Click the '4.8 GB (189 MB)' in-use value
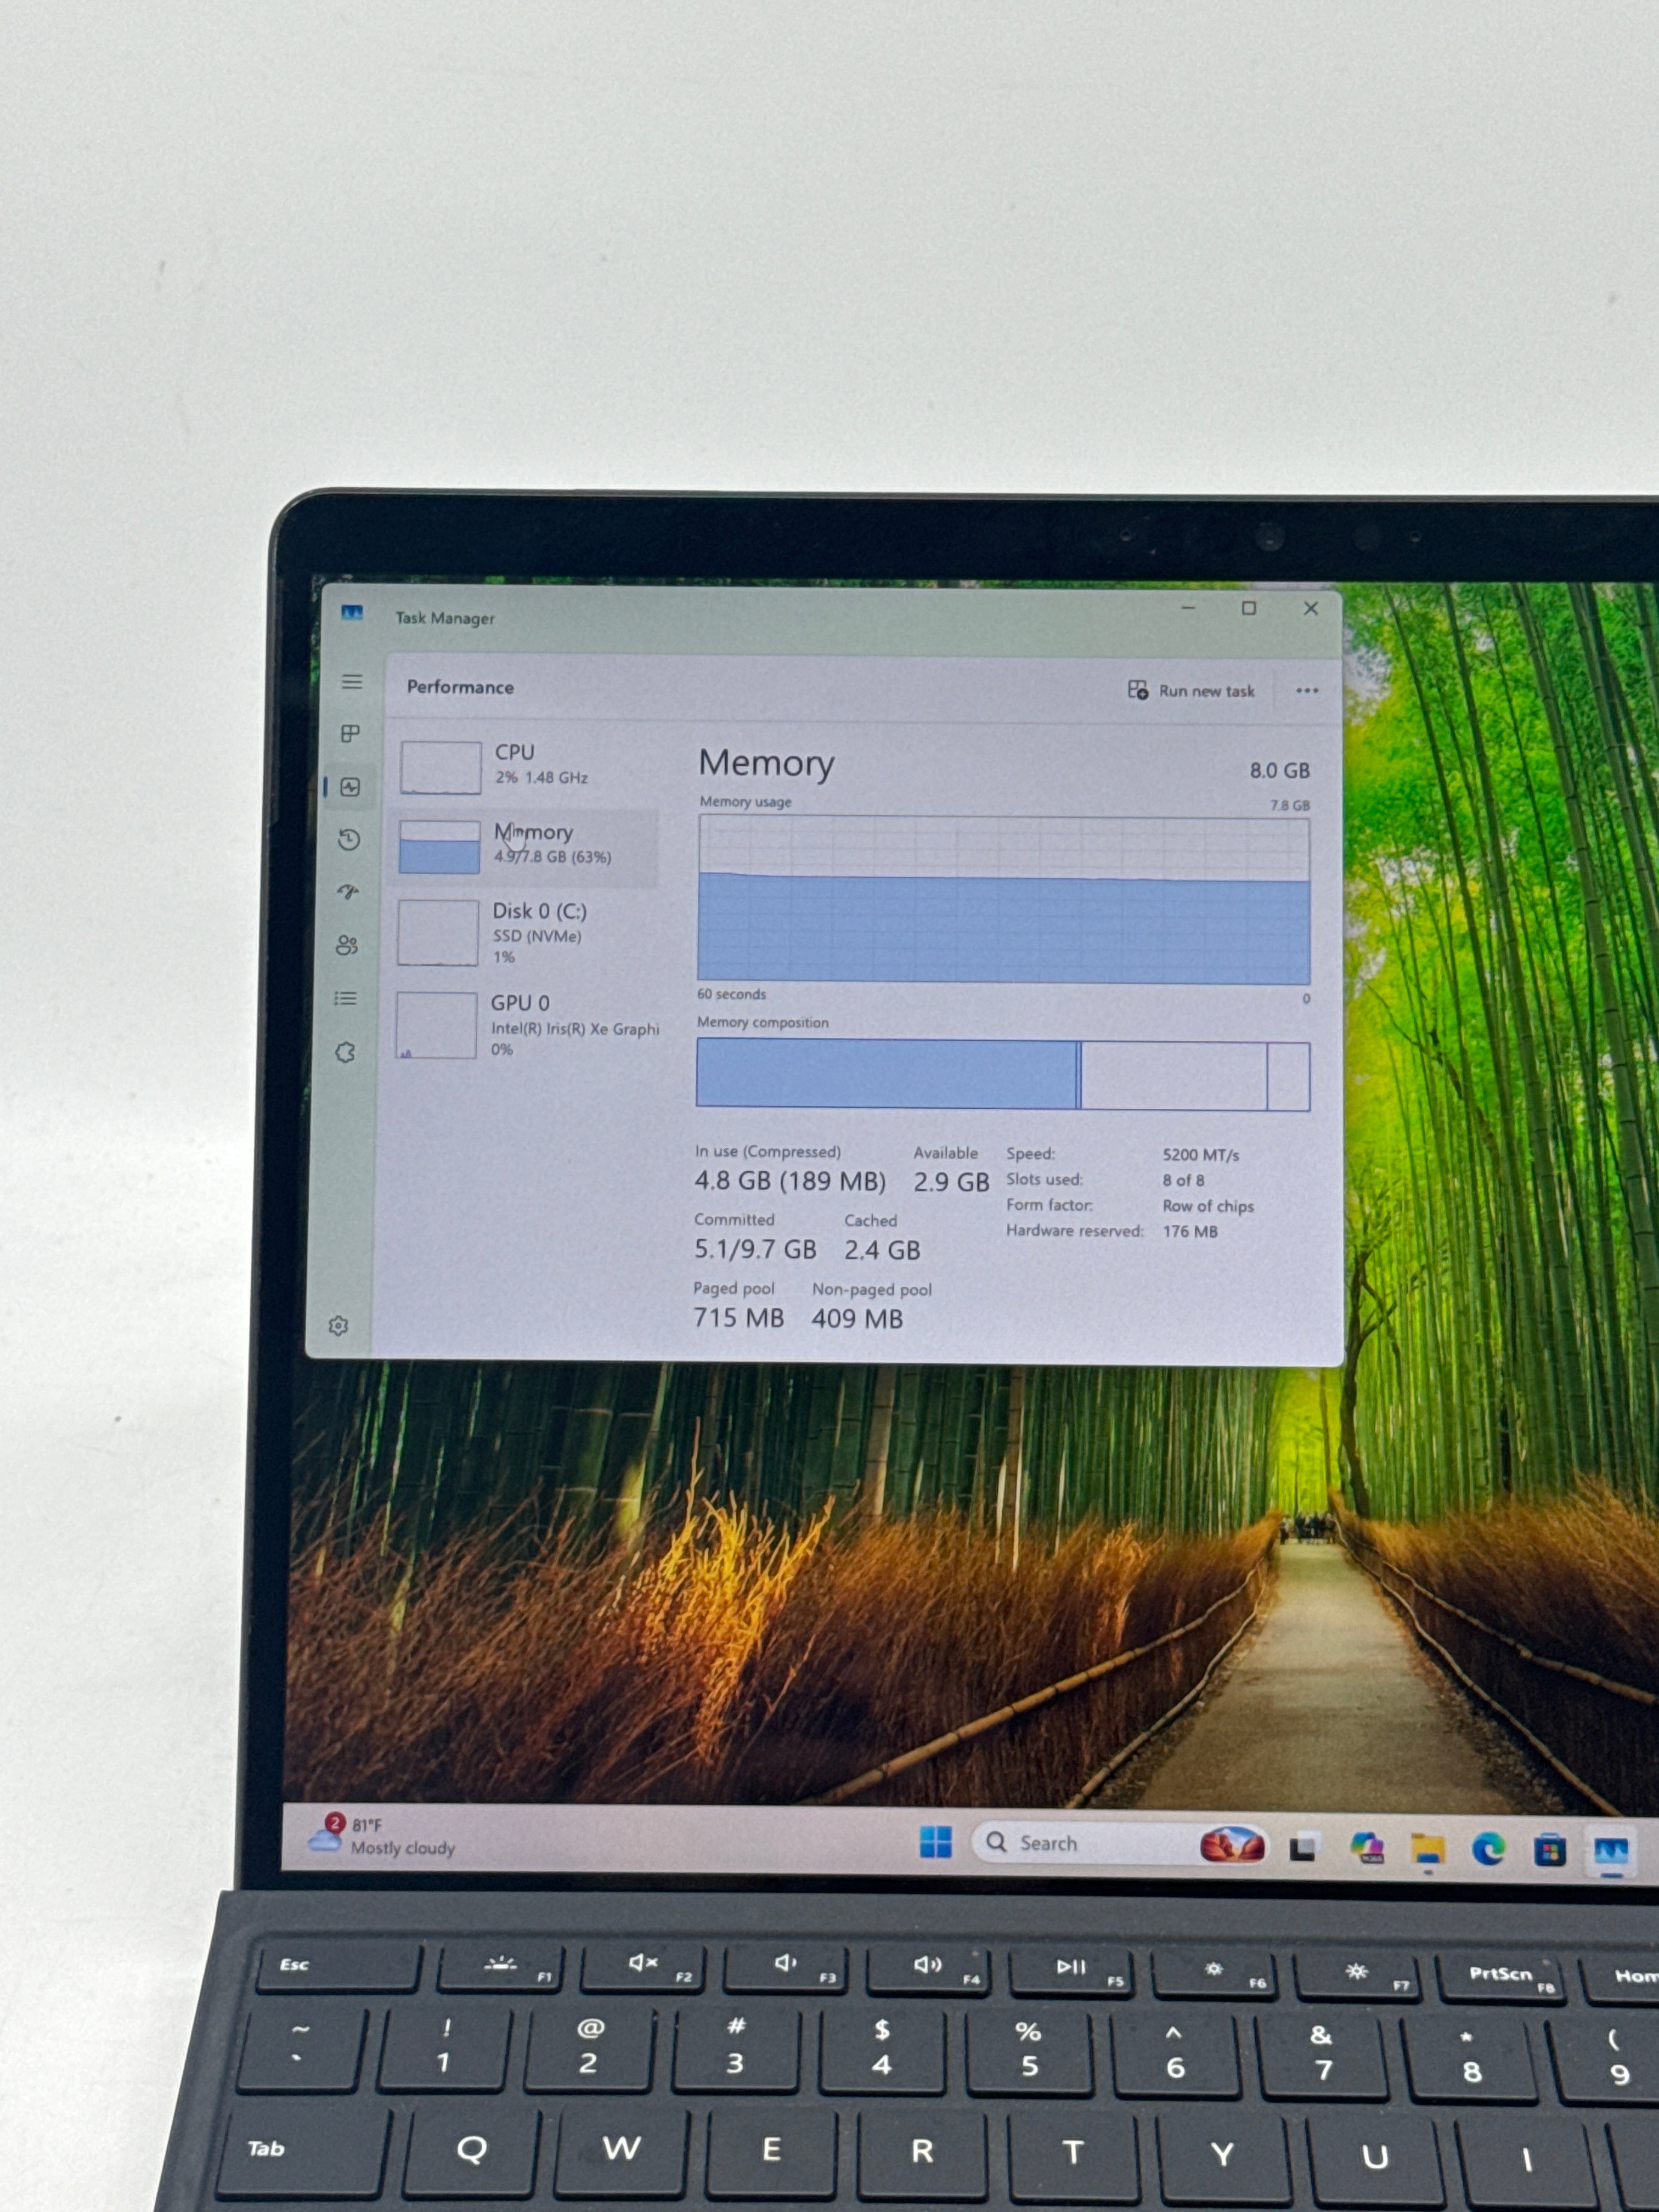Viewport: 1659px width, 2212px height. (790, 1181)
